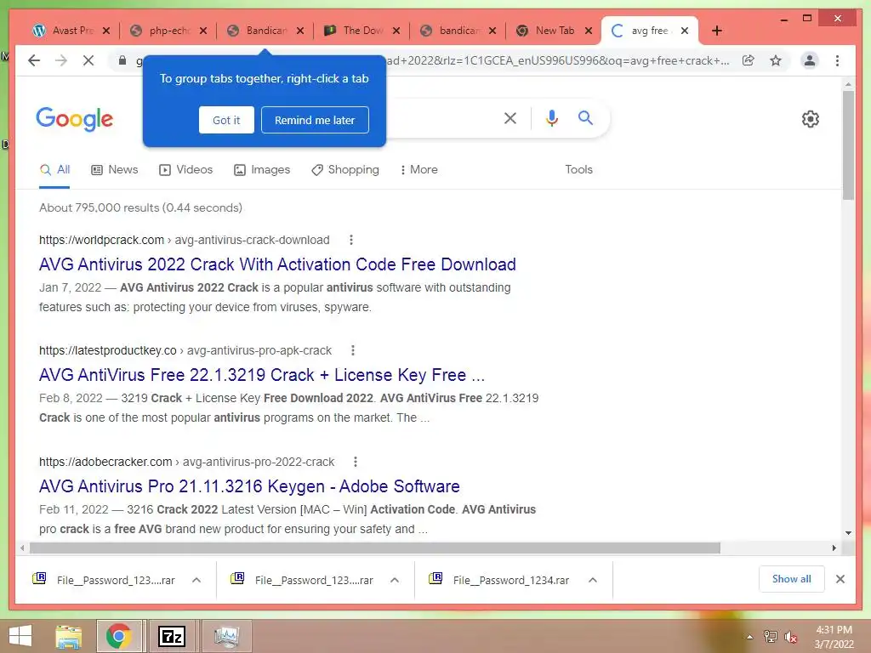
Task: Open the Windows Start menu
Action: click(x=20, y=636)
